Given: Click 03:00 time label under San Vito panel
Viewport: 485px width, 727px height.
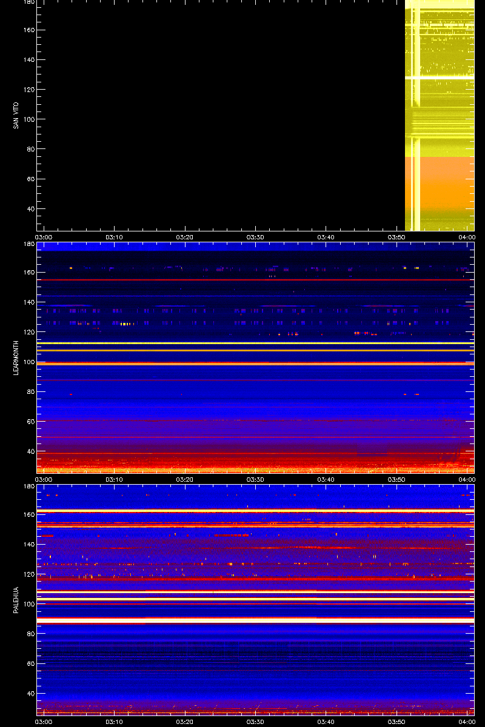Looking at the screenshot, I should (x=44, y=237).
